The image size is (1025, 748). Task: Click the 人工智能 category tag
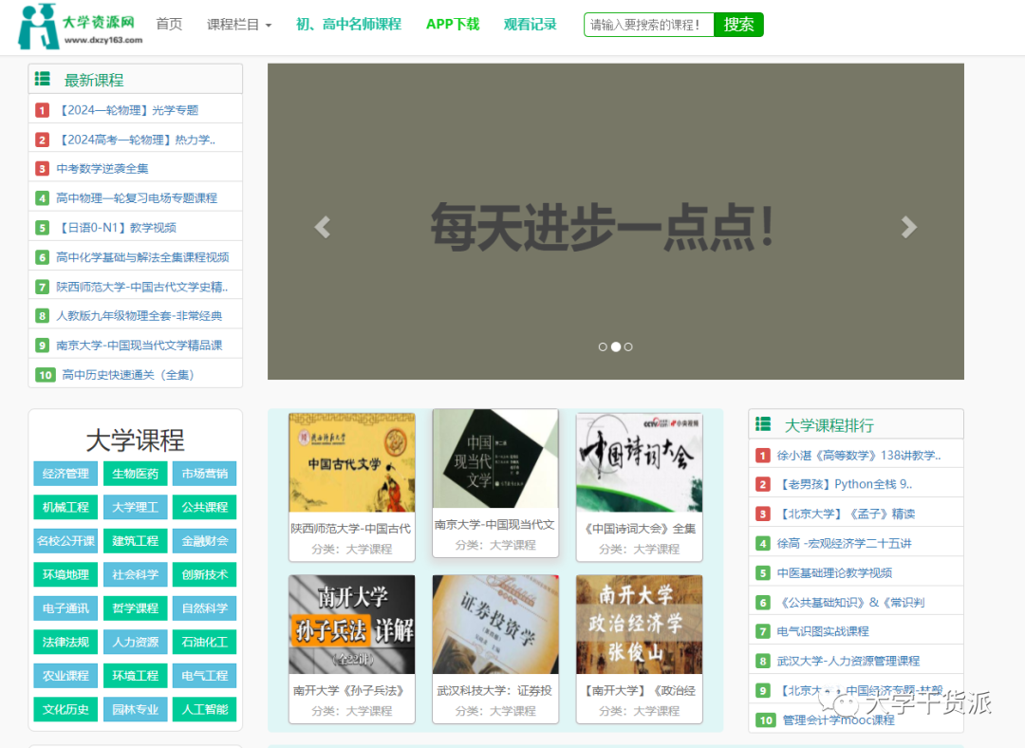(205, 709)
